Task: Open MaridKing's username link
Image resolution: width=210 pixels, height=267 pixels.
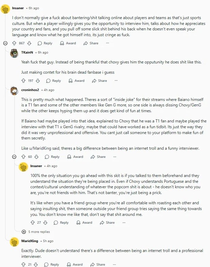Action: pyautogui.click(x=29, y=241)
